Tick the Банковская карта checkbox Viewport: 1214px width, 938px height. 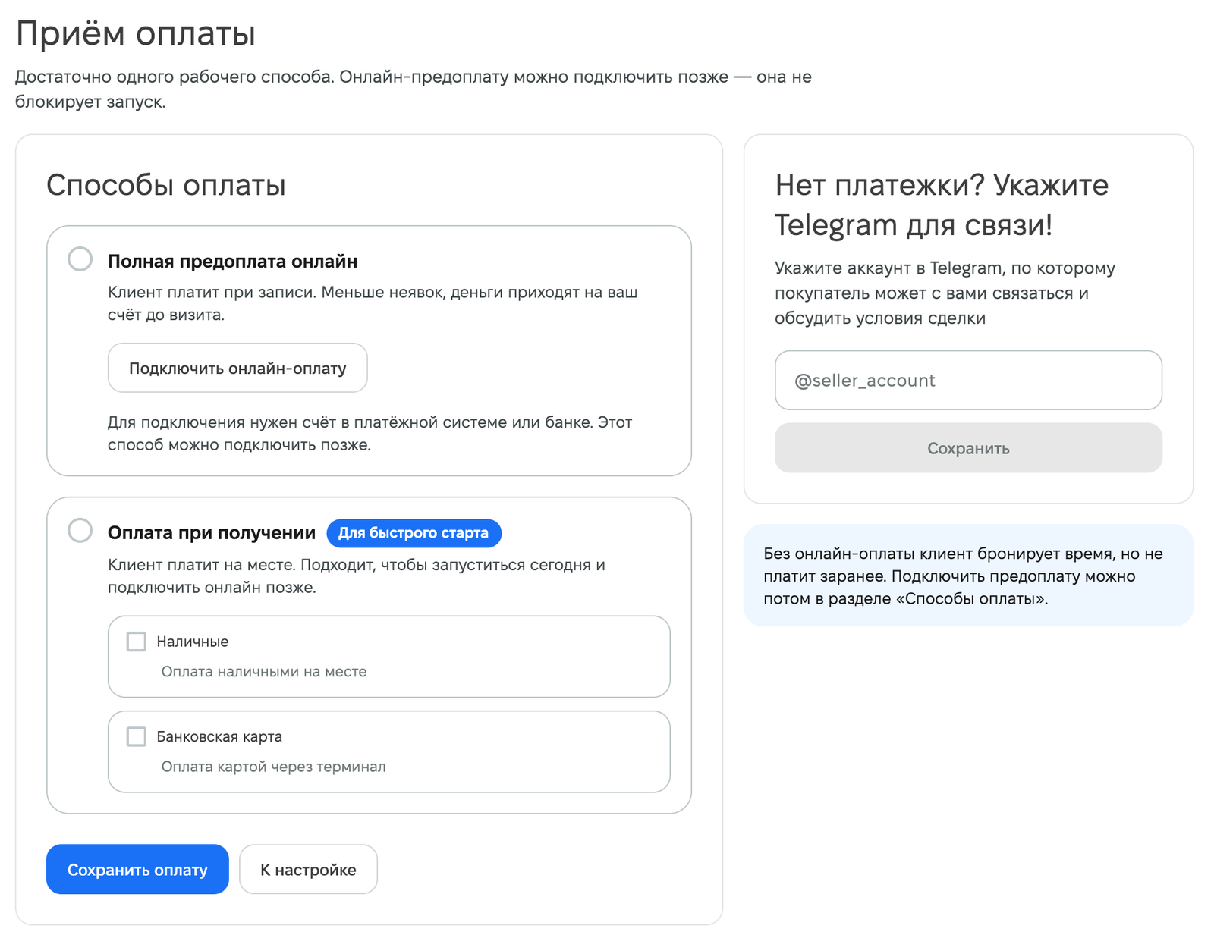click(137, 736)
